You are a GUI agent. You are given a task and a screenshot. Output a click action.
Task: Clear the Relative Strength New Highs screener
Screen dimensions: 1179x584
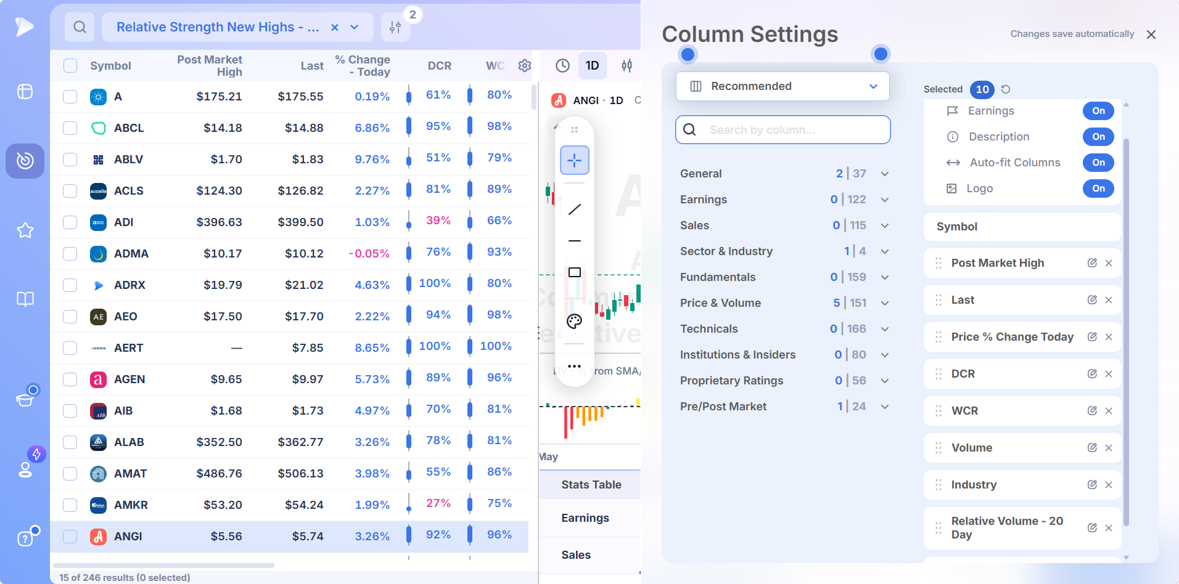pyautogui.click(x=334, y=27)
